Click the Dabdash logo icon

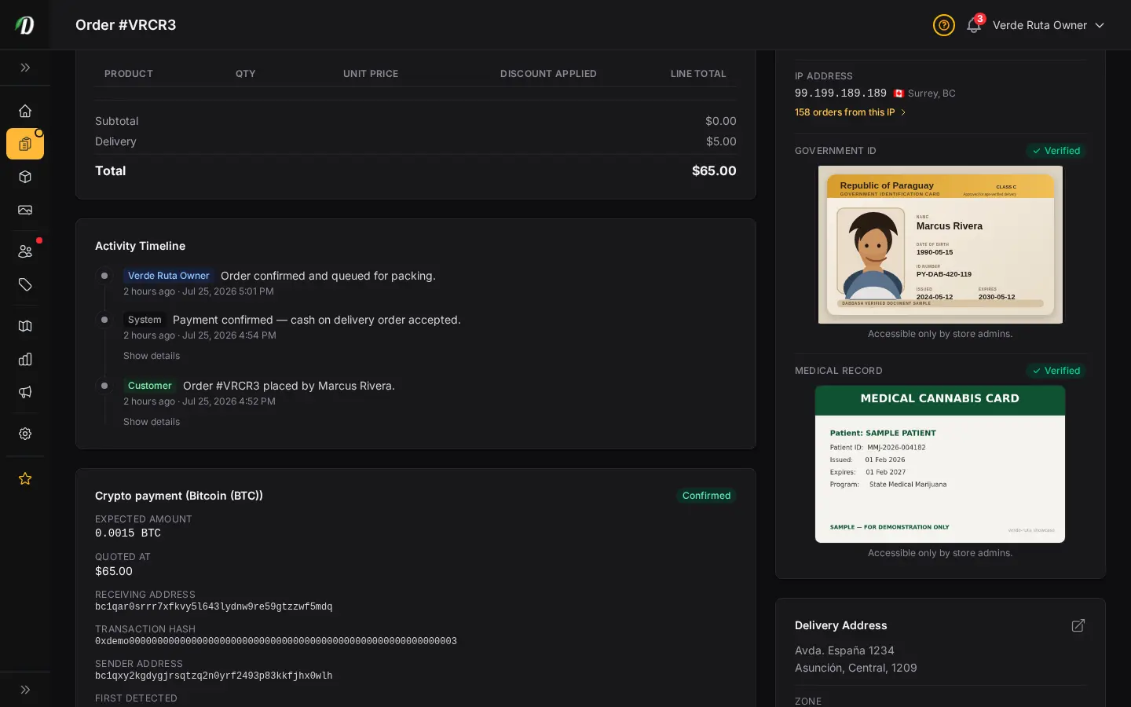click(x=25, y=25)
